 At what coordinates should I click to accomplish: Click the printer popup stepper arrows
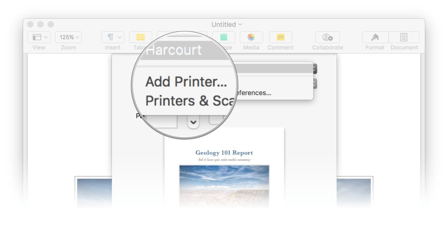point(315,69)
